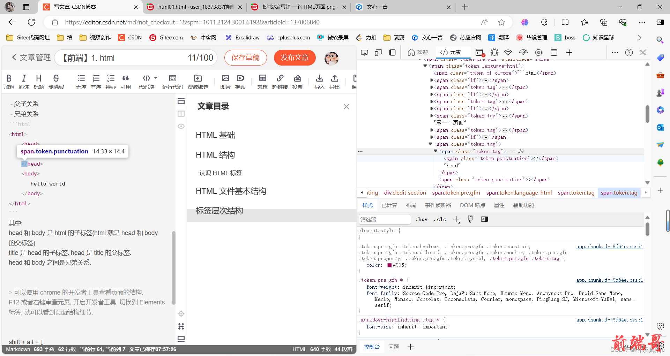Open the DevTools performance gauge icon

click(x=523, y=53)
